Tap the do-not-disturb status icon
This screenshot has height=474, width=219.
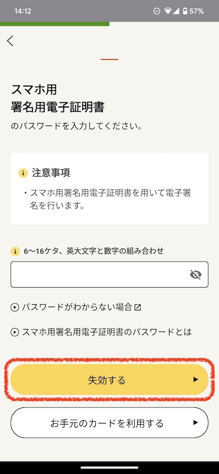pos(157,11)
